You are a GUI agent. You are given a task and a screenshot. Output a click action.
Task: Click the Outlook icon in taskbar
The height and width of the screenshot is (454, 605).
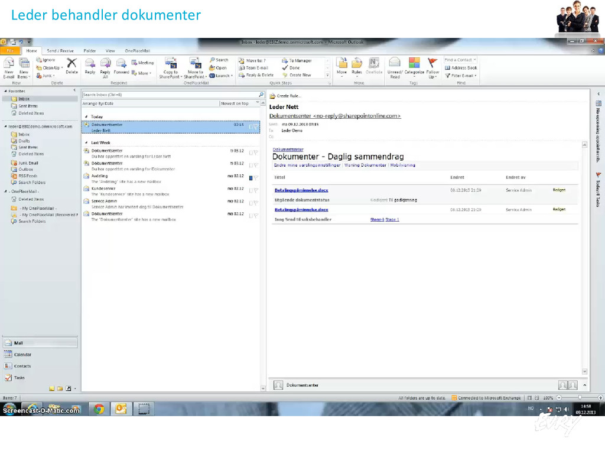pos(121,409)
